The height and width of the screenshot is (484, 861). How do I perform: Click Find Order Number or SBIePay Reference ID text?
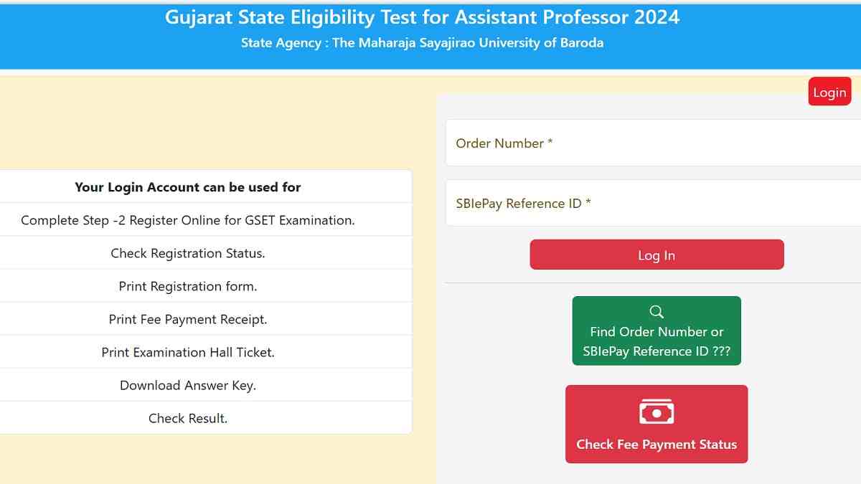point(657,342)
